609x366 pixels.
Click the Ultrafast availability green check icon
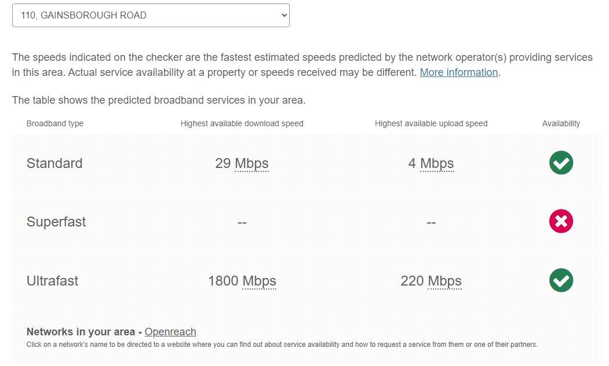click(x=561, y=280)
